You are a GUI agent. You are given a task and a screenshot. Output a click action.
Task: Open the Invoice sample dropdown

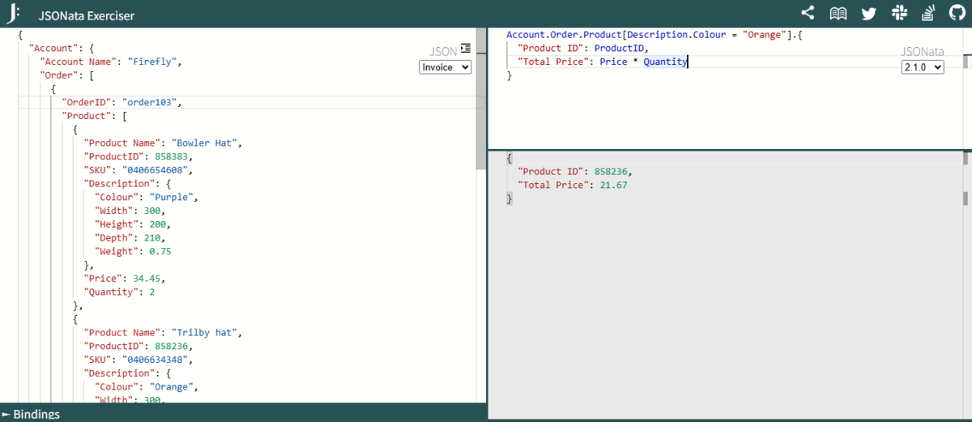coord(446,67)
